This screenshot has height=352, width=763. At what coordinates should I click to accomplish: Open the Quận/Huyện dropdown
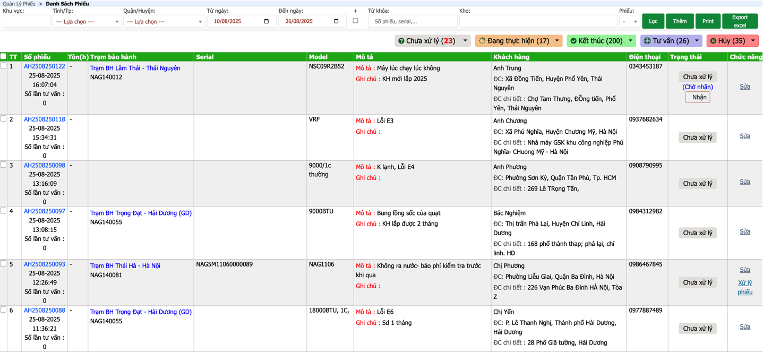[164, 22]
